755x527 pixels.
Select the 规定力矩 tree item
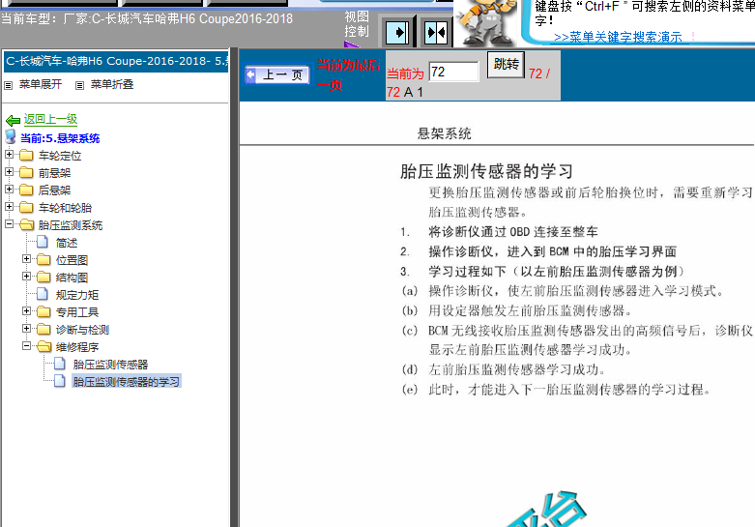point(77,295)
